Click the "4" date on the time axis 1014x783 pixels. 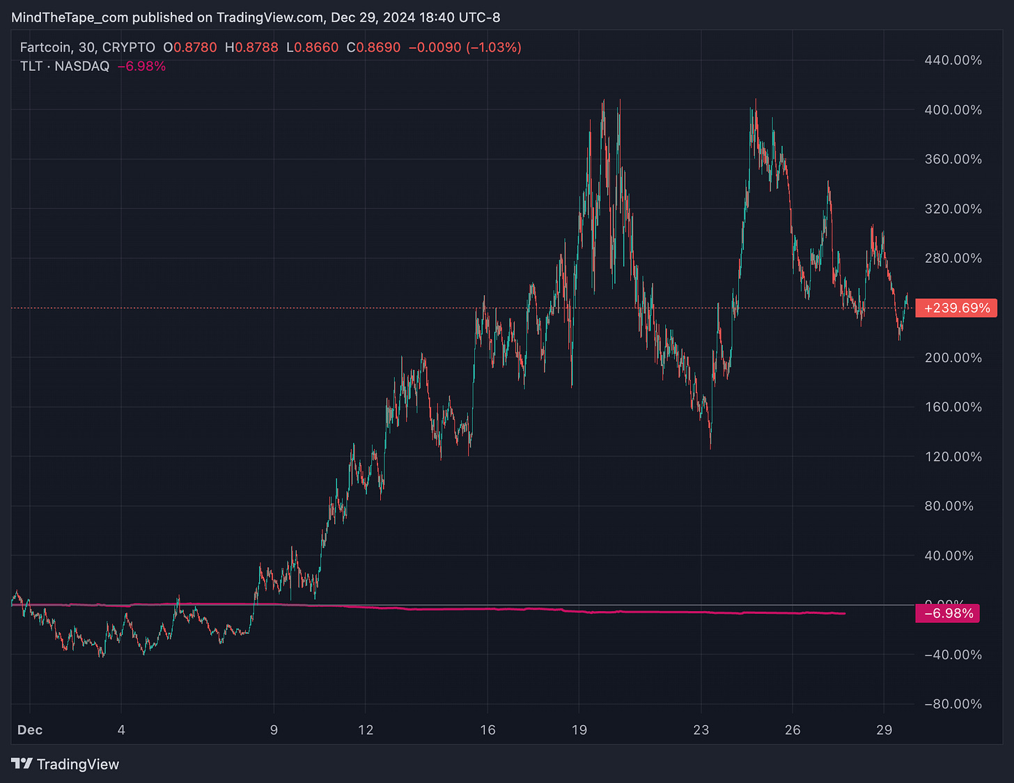click(x=121, y=730)
